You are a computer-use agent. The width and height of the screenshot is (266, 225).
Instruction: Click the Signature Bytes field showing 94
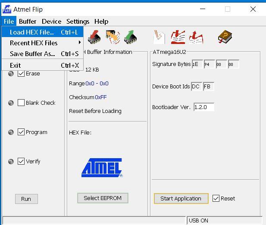210,64
